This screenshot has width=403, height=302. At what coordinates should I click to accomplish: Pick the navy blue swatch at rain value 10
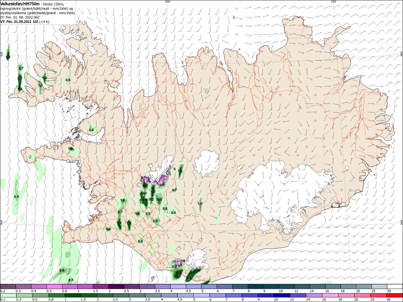(x=281, y=295)
